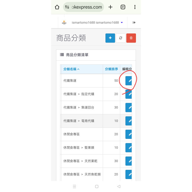192x192 pixels.
Task: Edit the 集運回台 subcategory pencil icon
Action: (129, 108)
